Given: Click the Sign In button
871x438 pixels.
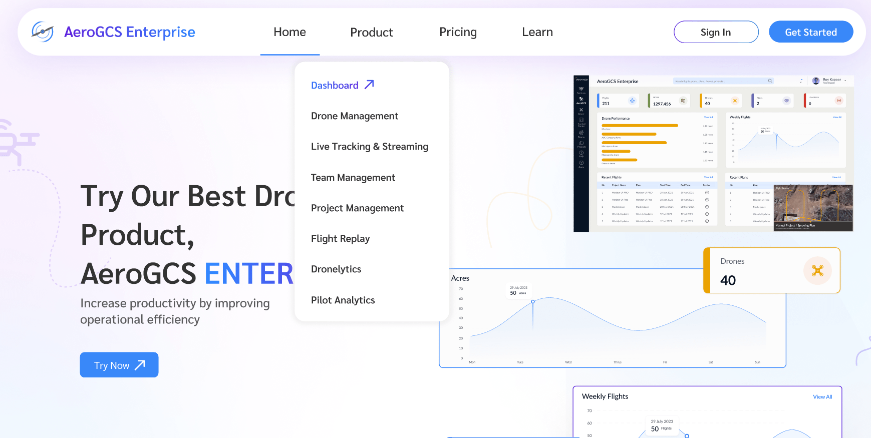Looking at the screenshot, I should click(x=716, y=32).
